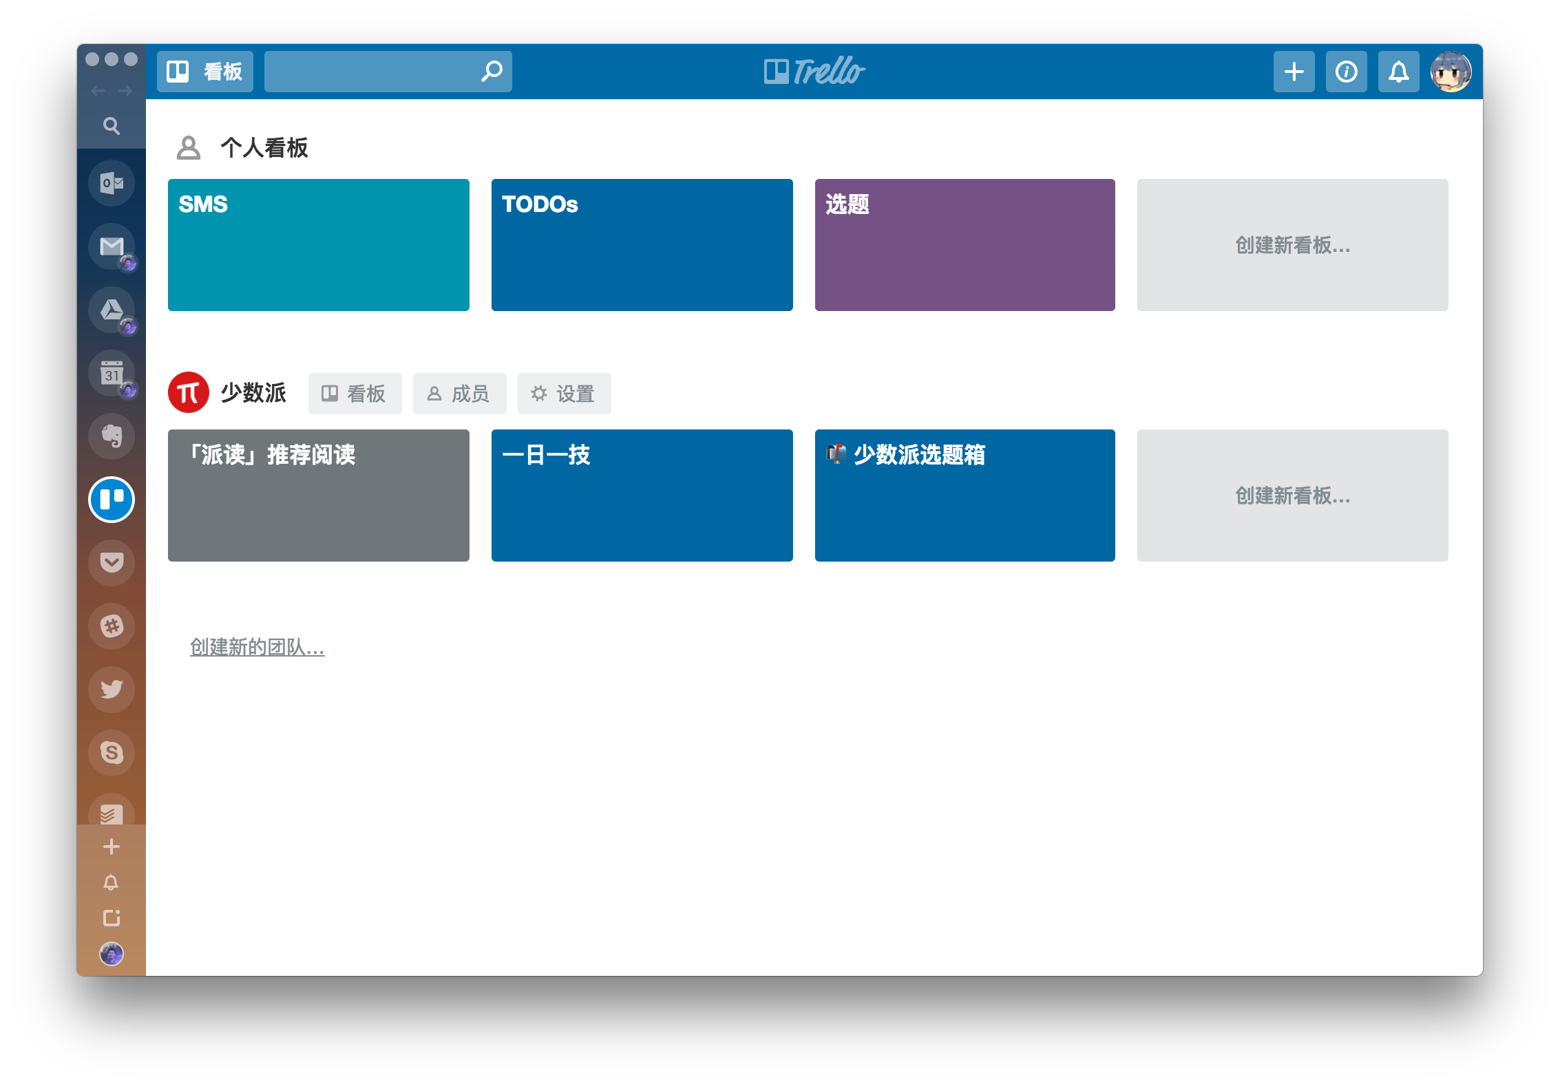
Task: Click the Trello create plus button
Action: point(1294,72)
